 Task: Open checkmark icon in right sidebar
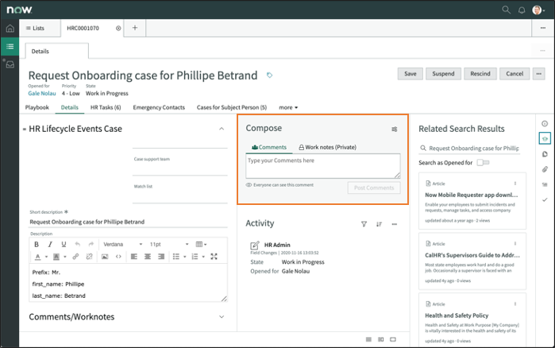(545, 200)
